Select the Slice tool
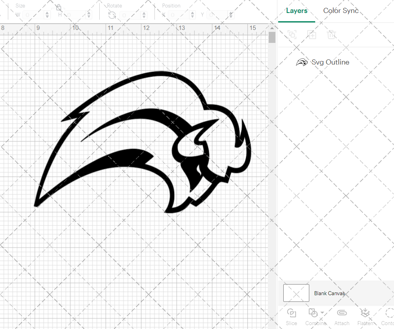This screenshot has width=394, height=329. coord(292,316)
